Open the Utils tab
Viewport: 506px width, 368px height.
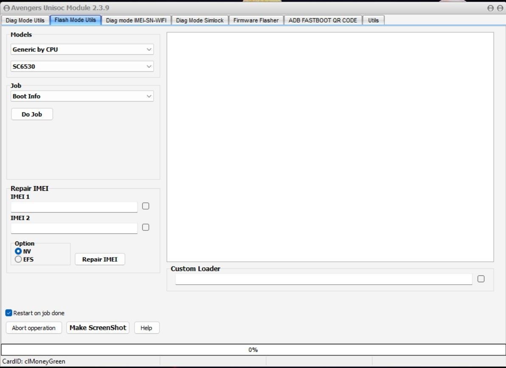tap(374, 20)
